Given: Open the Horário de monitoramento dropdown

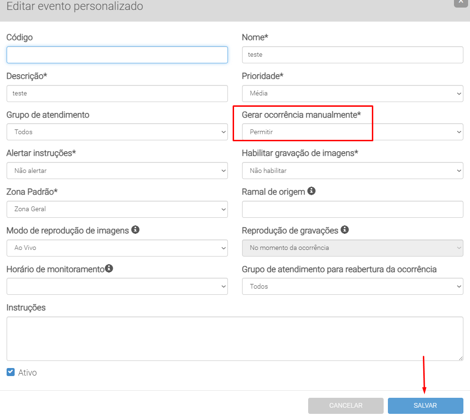Looking at the screenshot, I should 117,286.
